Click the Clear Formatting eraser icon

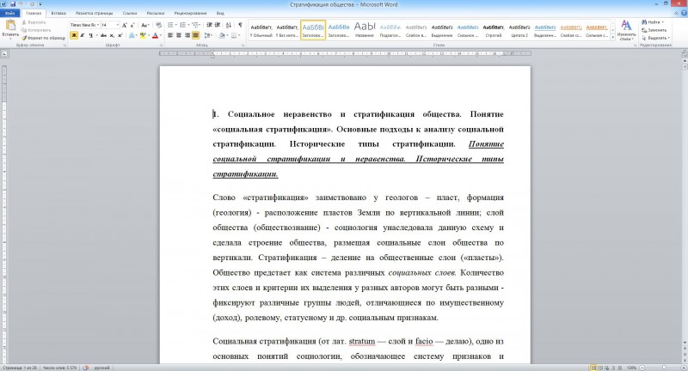click(158, 25)
